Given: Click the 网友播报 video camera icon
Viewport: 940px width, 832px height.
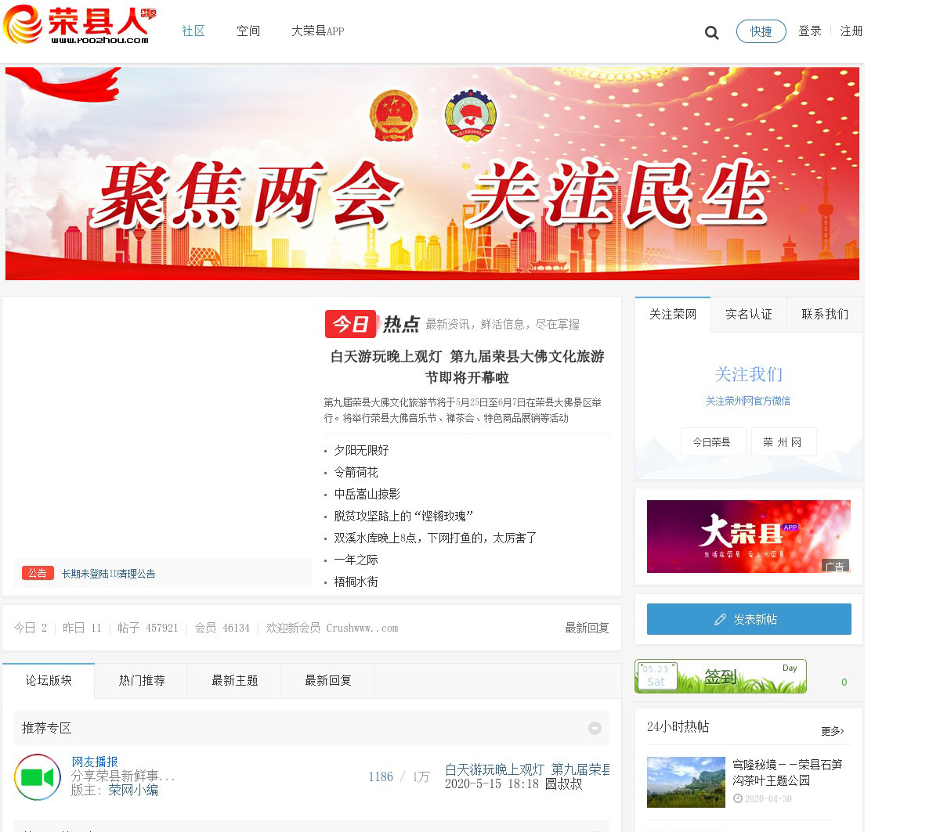Looking at the screenshot, I should click(x=38, y=777).
